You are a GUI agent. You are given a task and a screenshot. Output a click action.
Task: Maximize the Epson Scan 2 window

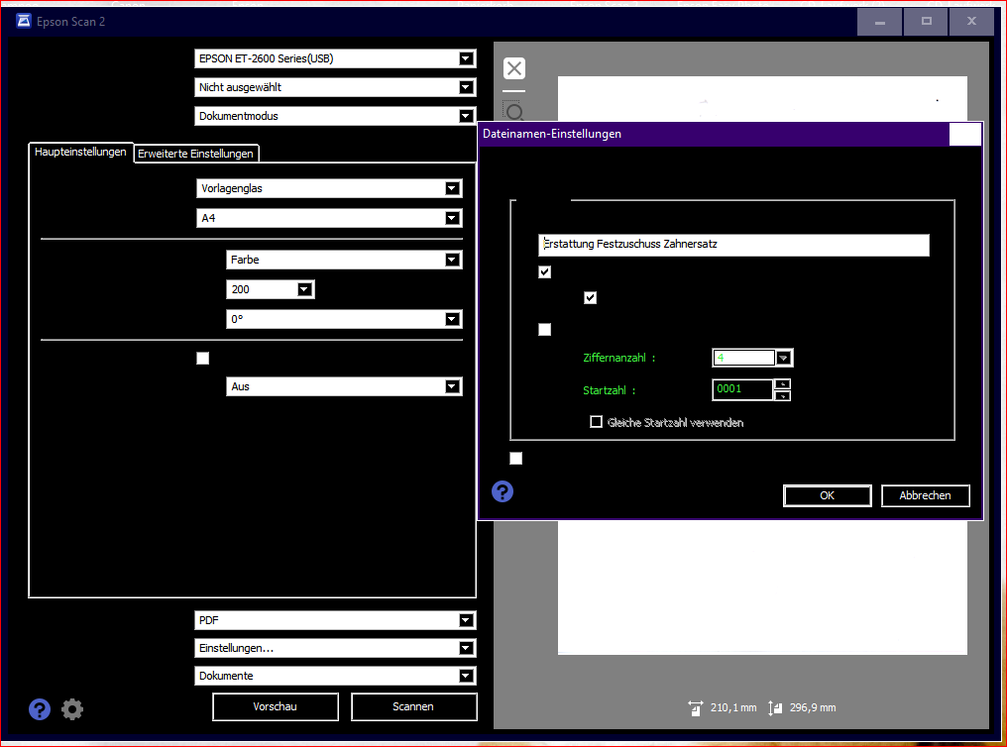926,23
